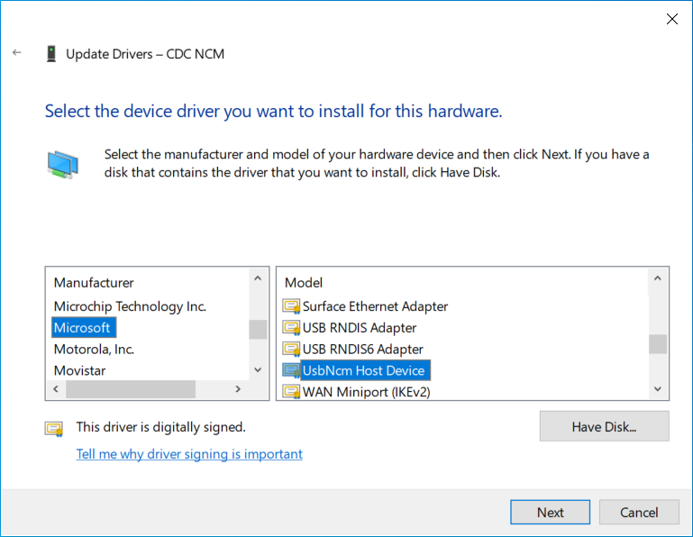Click the network computers hardware icon
The width and height of the screenshot is (693, 537).
[62, 164]
